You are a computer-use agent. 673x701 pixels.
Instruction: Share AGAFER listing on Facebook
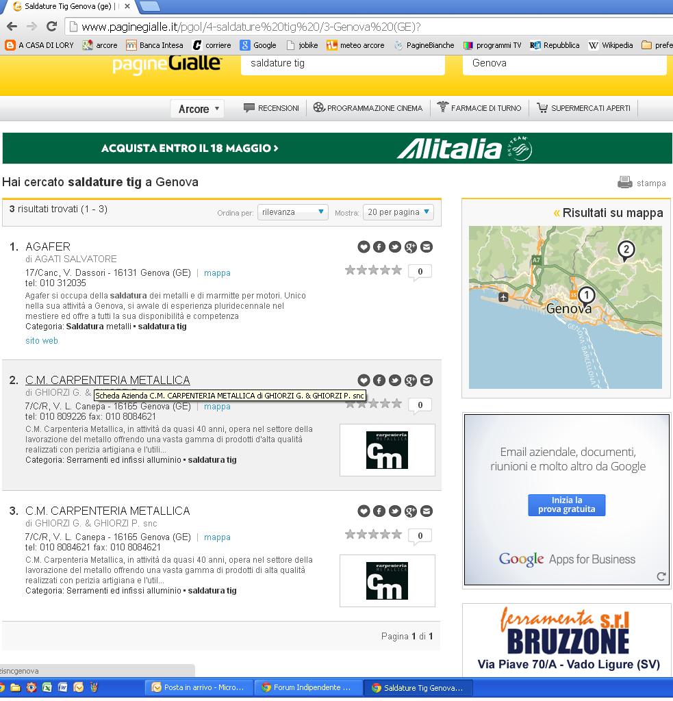379,246
